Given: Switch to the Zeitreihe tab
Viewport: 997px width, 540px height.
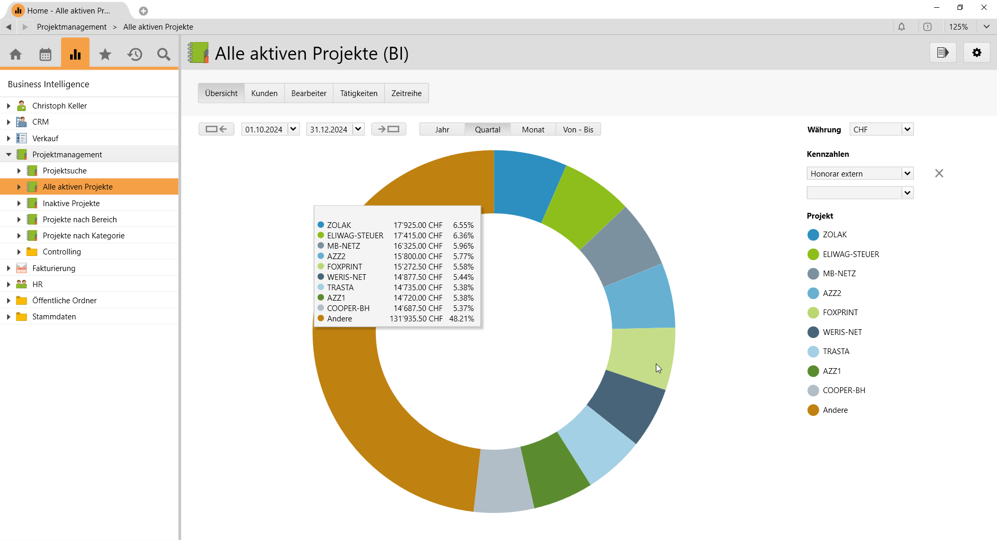Looking at the screenshot, I should pyautogui.click(x=406, y=93).
